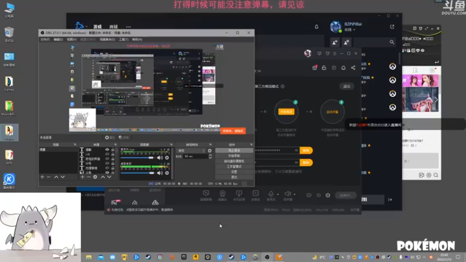Open the OBS Help menu
Screen dimensions: 466x262
coord(137,39)
